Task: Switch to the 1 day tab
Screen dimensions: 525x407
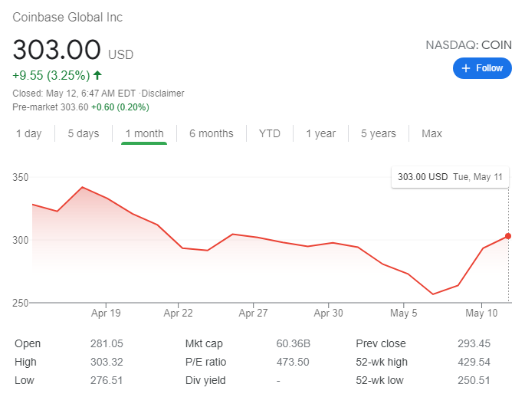Action: click(29, 133)
